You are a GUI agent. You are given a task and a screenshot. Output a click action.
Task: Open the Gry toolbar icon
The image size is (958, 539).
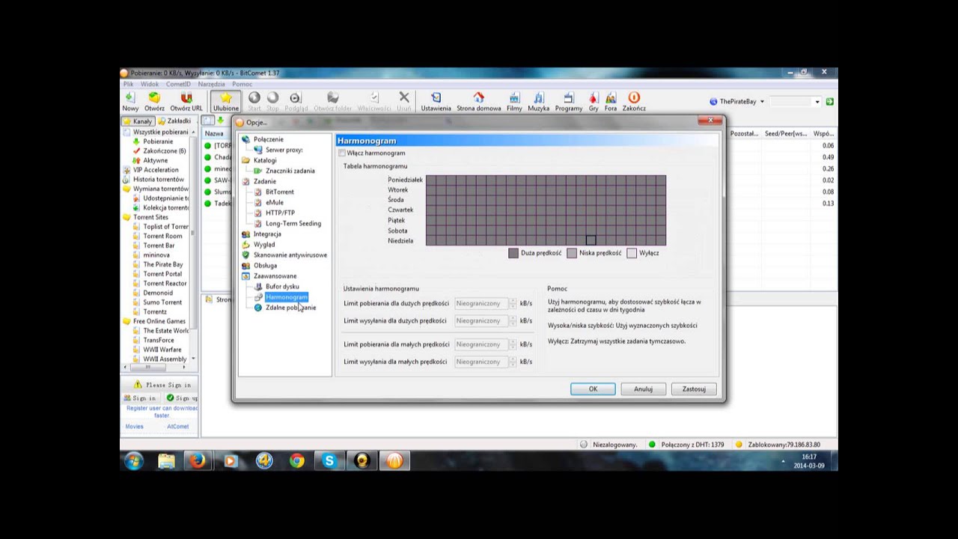pyautogui.click(x=594, y=102)
